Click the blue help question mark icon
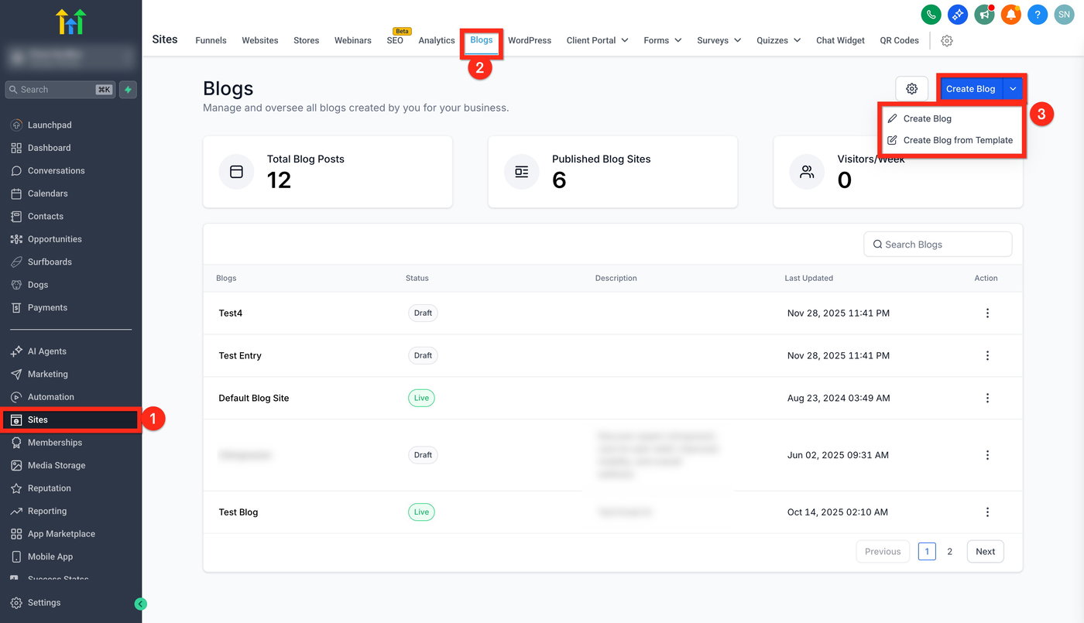This screenshot has width=1084, height=623. tap(1038, 14)
